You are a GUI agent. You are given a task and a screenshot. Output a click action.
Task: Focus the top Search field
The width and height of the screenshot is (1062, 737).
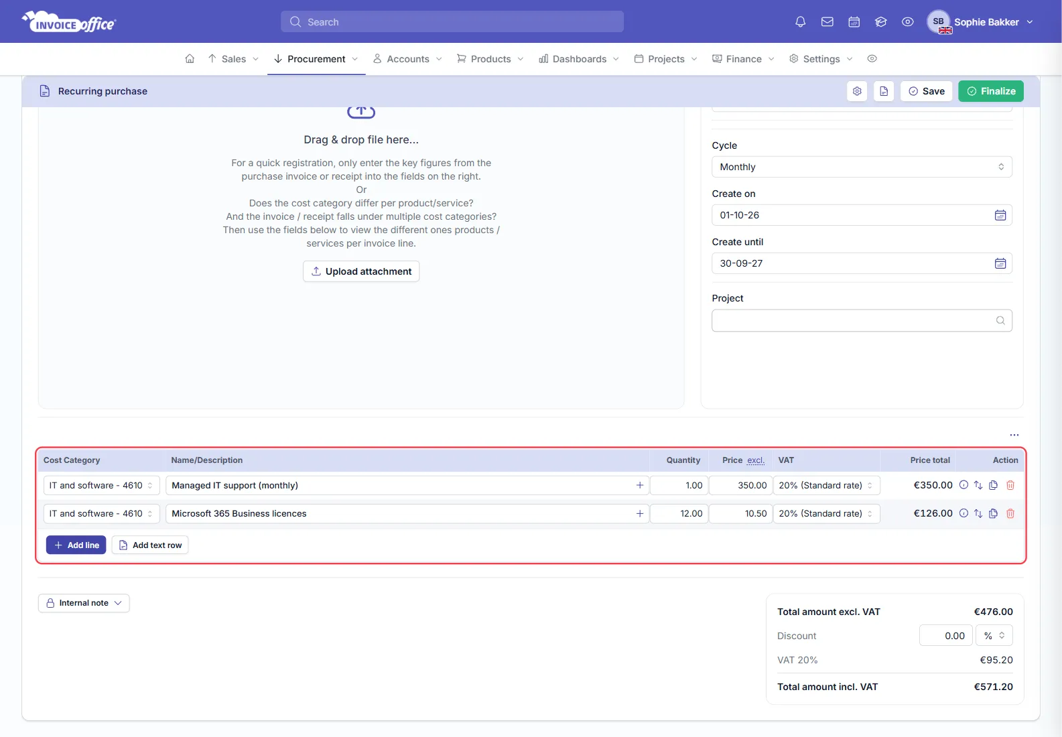(452, 22)
